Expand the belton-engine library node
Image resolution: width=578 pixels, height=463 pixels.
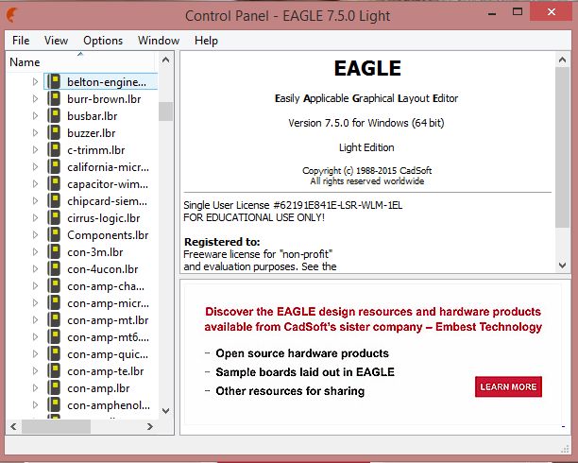[x=35, y=81]
